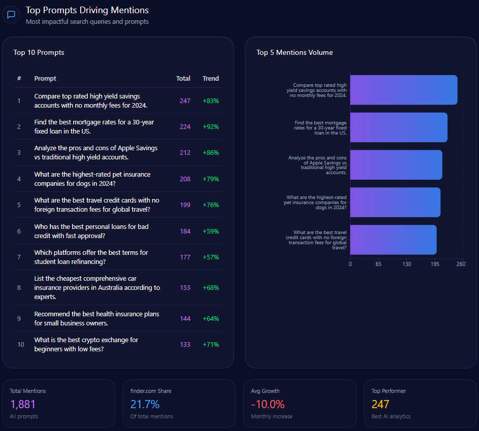
Task: Select the personal loans for bad credit row
Action: [91, 231]
